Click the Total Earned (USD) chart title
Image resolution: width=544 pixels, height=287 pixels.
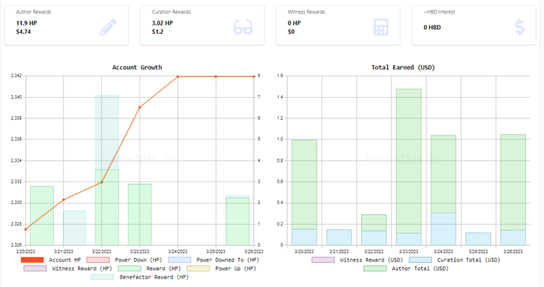[403, 67]
